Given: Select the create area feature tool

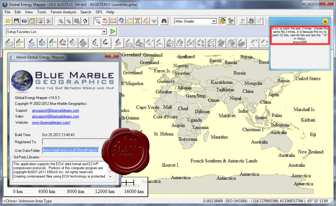Looking at the screenshot, I should click(x=9, y=43).
